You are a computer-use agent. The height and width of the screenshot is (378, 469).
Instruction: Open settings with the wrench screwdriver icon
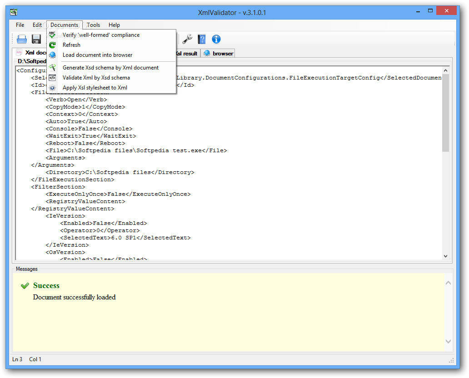pos(188,39)
